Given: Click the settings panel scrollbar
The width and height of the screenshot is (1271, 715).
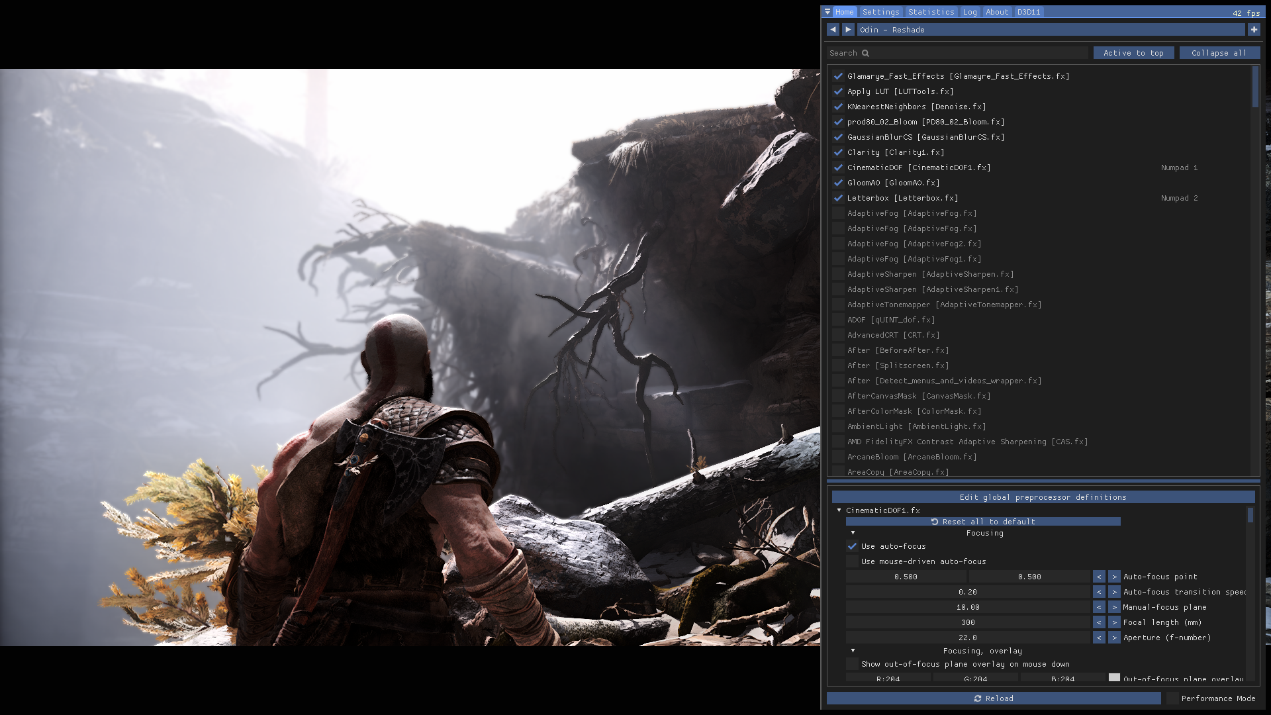Looking at the screenshot, I should [1250, 515].
